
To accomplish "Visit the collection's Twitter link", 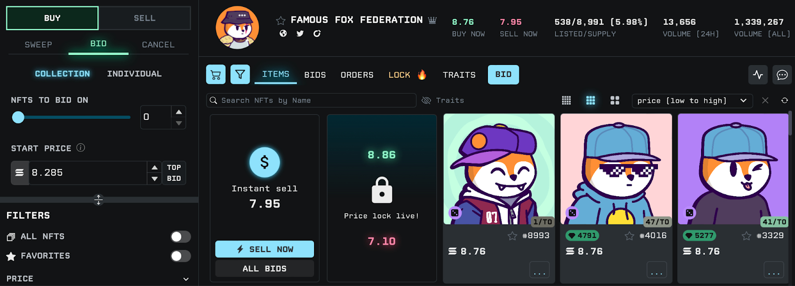I will click(300, 34).
